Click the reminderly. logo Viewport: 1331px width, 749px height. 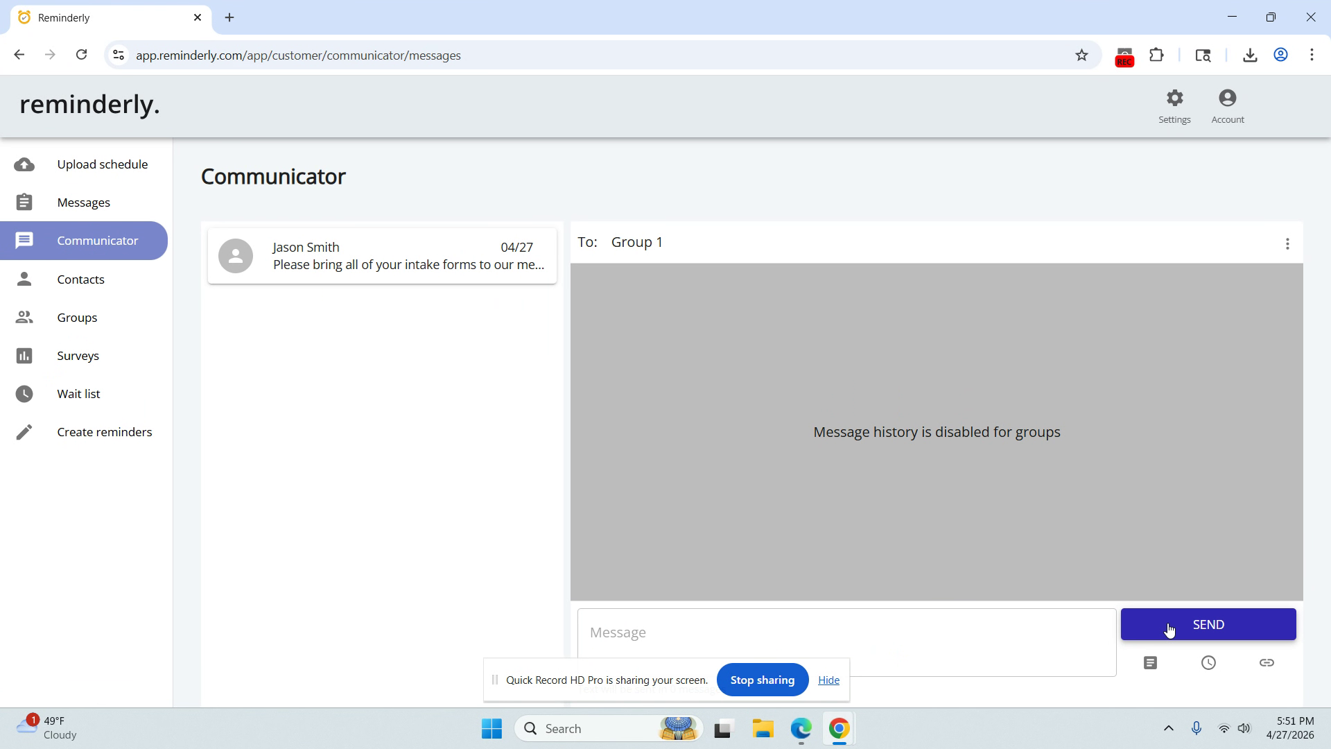(89, 105)
